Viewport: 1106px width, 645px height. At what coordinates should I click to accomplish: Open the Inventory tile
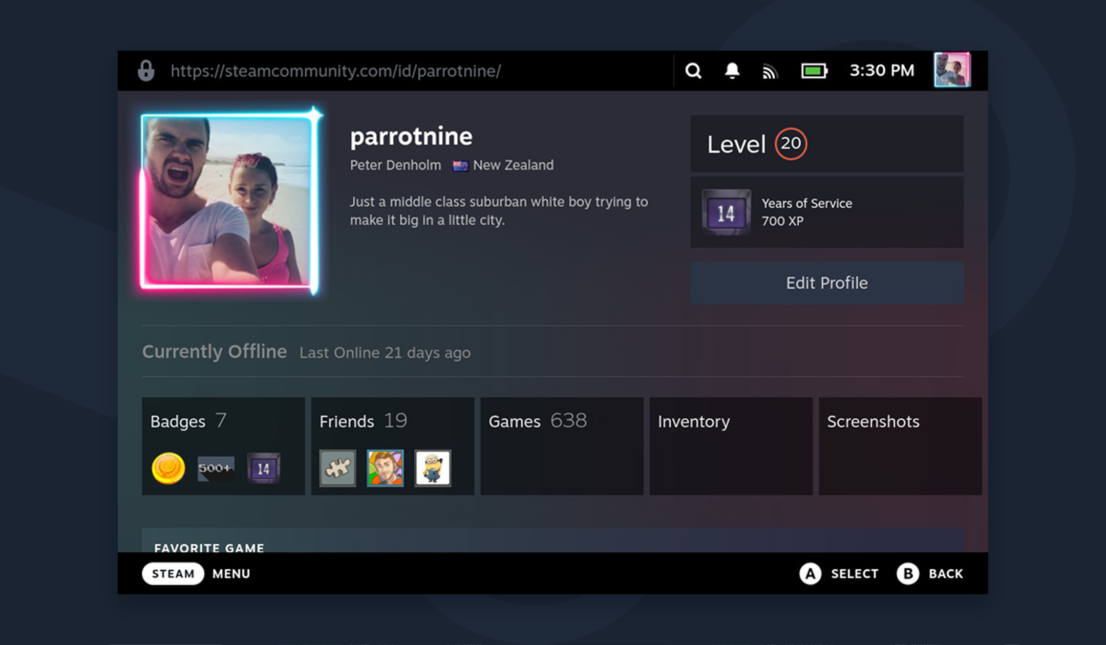click(731, 446)
